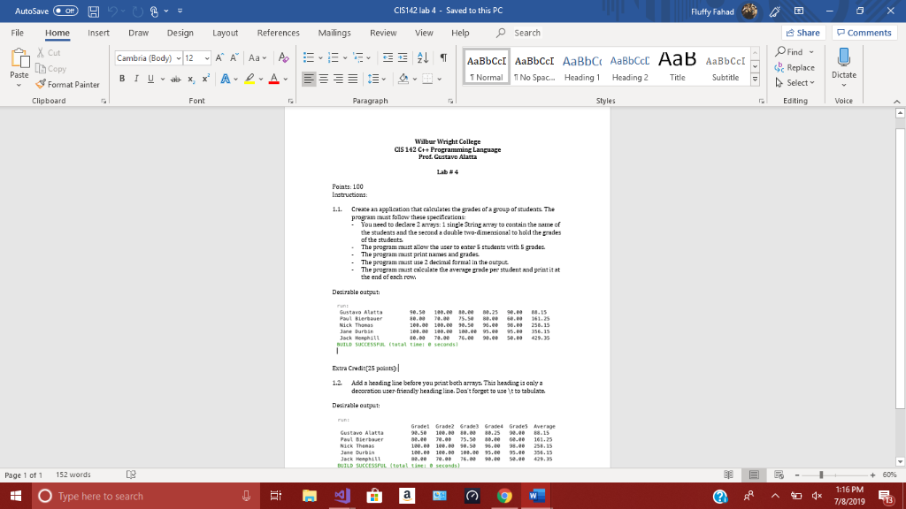Click the Shading paint bucket icon
Screen dimensions: 906x509
[x=403, y=79]
